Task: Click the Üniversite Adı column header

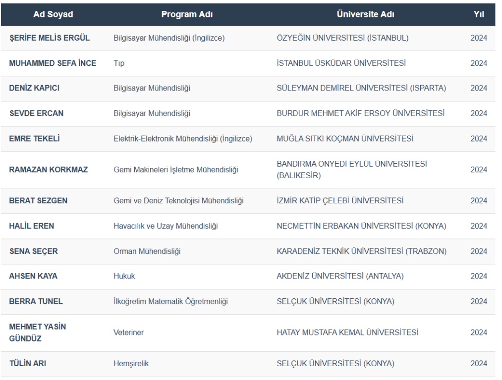Action: 365,14
